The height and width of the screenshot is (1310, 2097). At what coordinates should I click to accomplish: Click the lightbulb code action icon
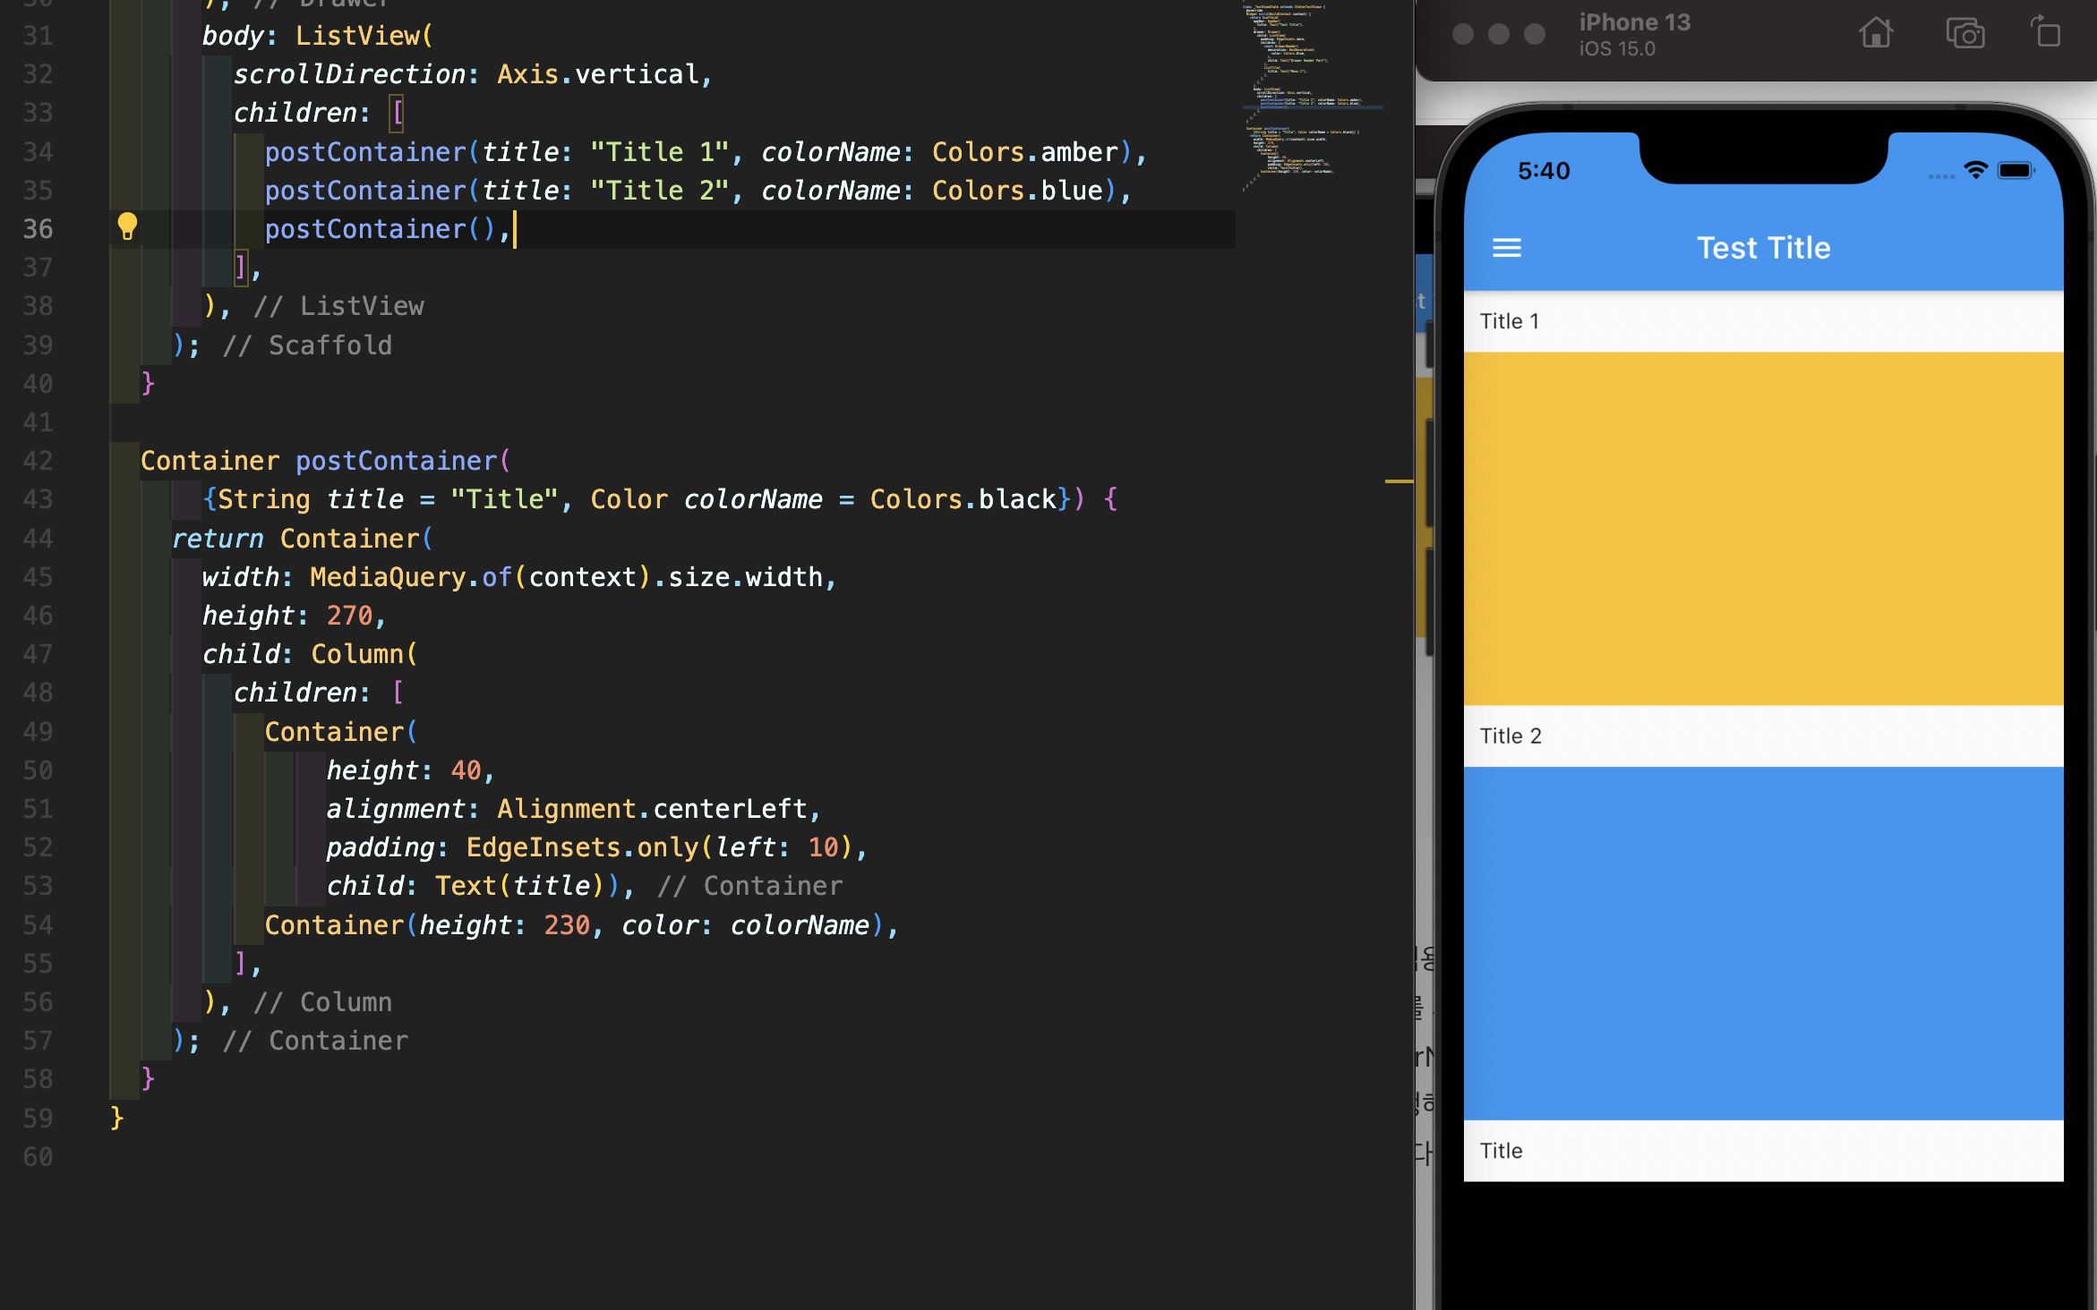[x=127, y=227]
